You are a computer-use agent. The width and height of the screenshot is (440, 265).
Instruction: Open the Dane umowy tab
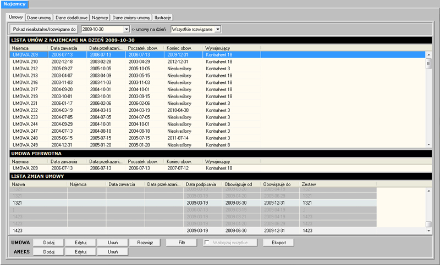pos(39,18)
